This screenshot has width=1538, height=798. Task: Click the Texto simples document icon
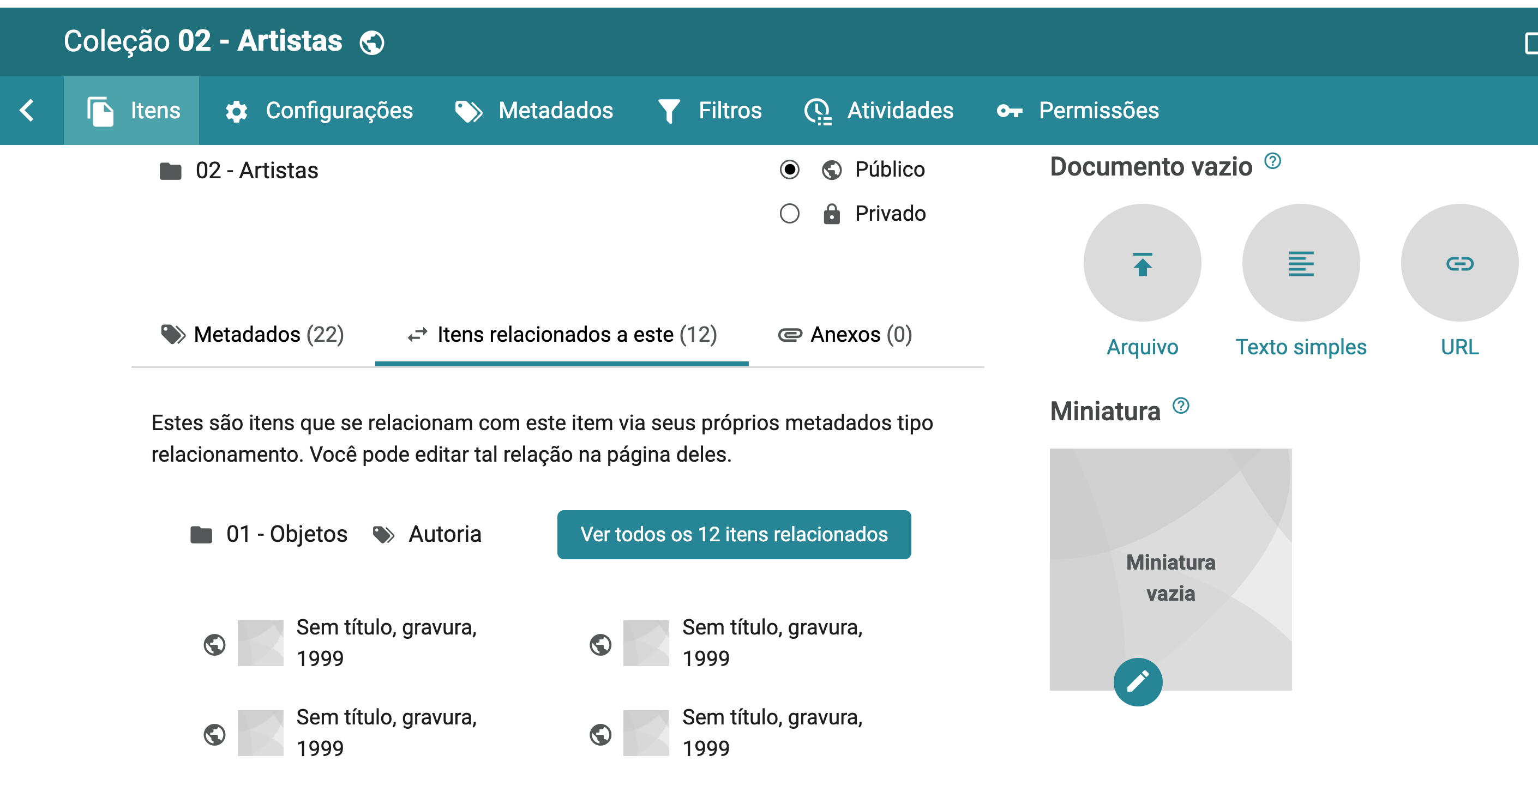pyautogui.click(x=1300, y=263)
